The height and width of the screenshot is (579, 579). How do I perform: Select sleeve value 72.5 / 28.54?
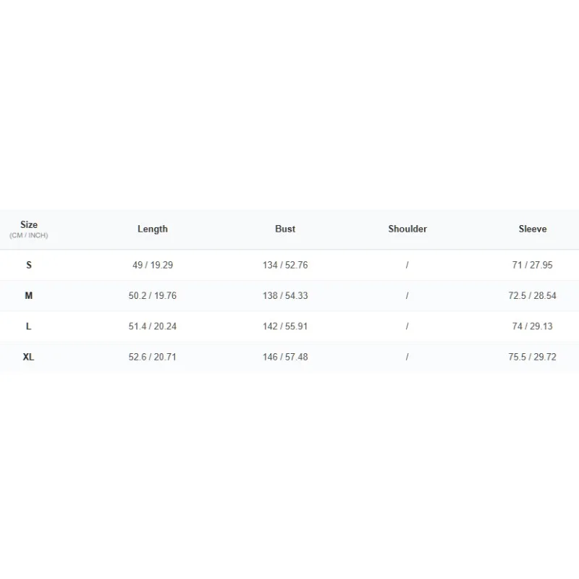533,296
